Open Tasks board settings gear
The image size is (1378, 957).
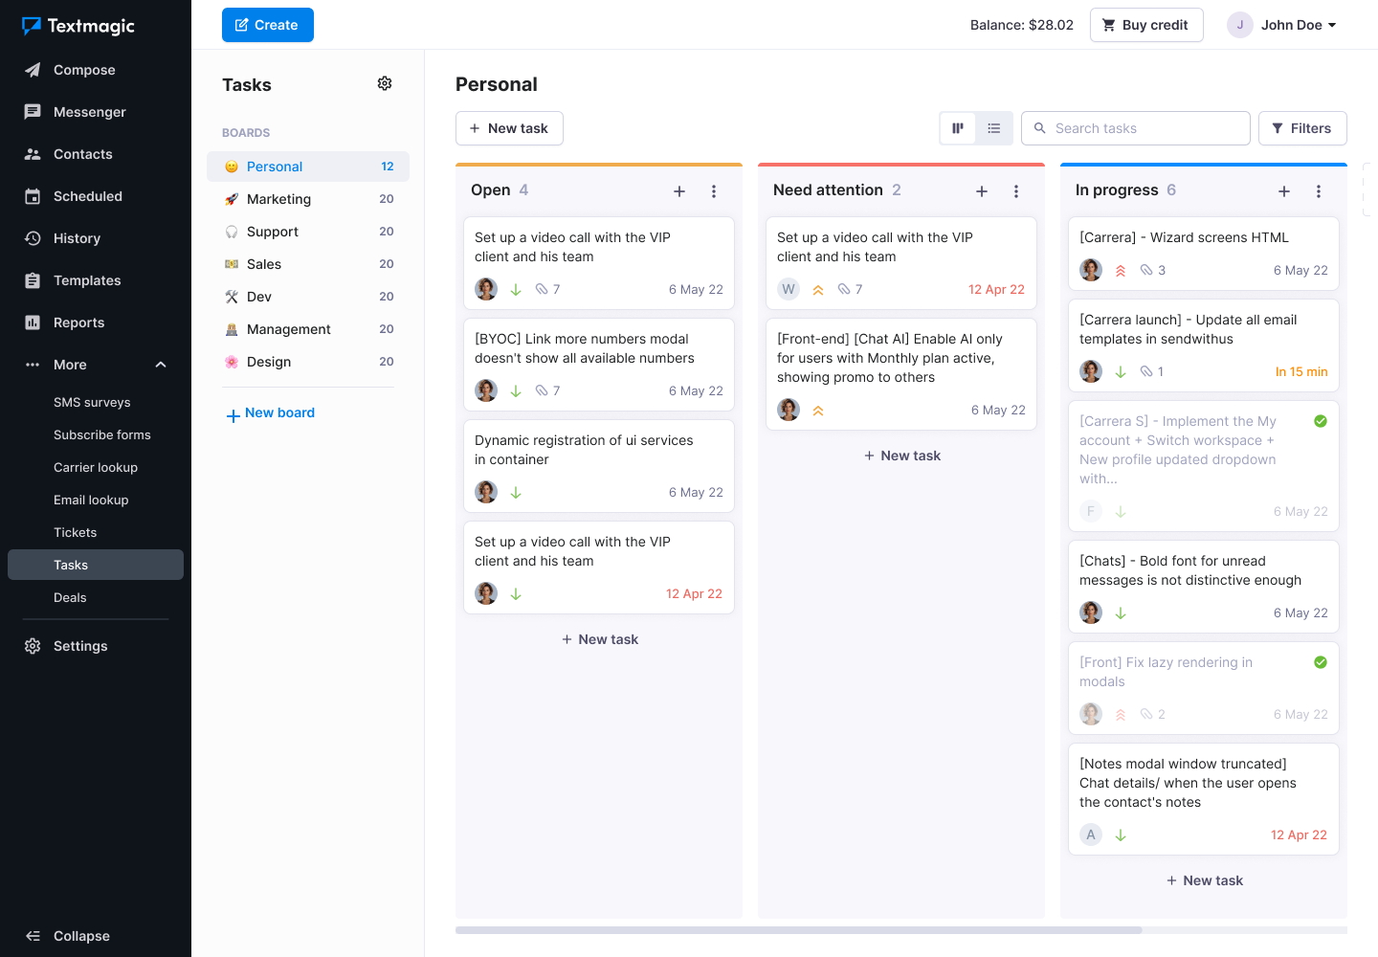pyautogui.click(x=385, y=84)
